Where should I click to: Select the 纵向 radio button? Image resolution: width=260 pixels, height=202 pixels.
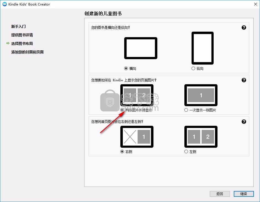pos(193,69)
